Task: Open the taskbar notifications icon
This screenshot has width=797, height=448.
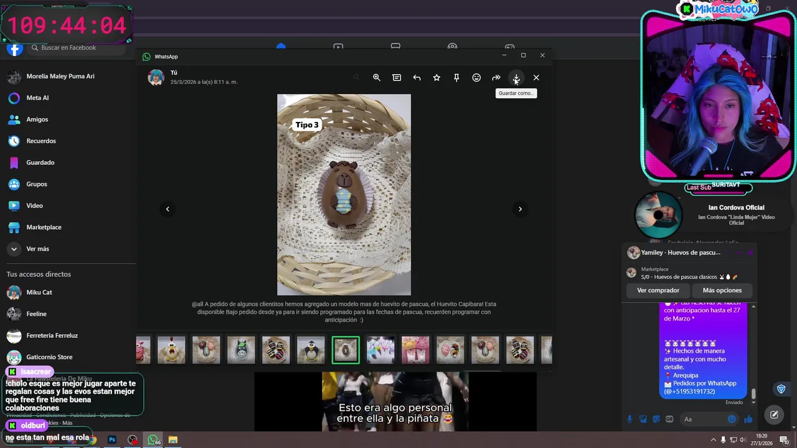Action: tap(783, 440)
